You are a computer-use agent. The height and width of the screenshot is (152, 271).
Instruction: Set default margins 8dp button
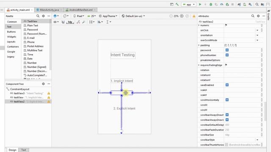70,22
